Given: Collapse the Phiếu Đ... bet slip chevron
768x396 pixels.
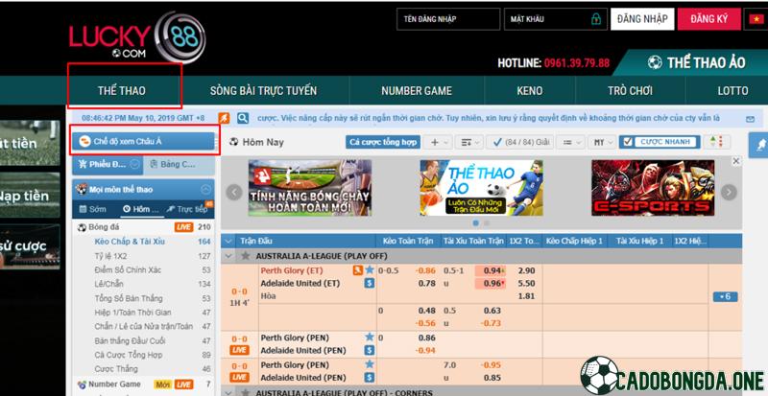Looking at the screenshot, I should (x=134, y=165).
